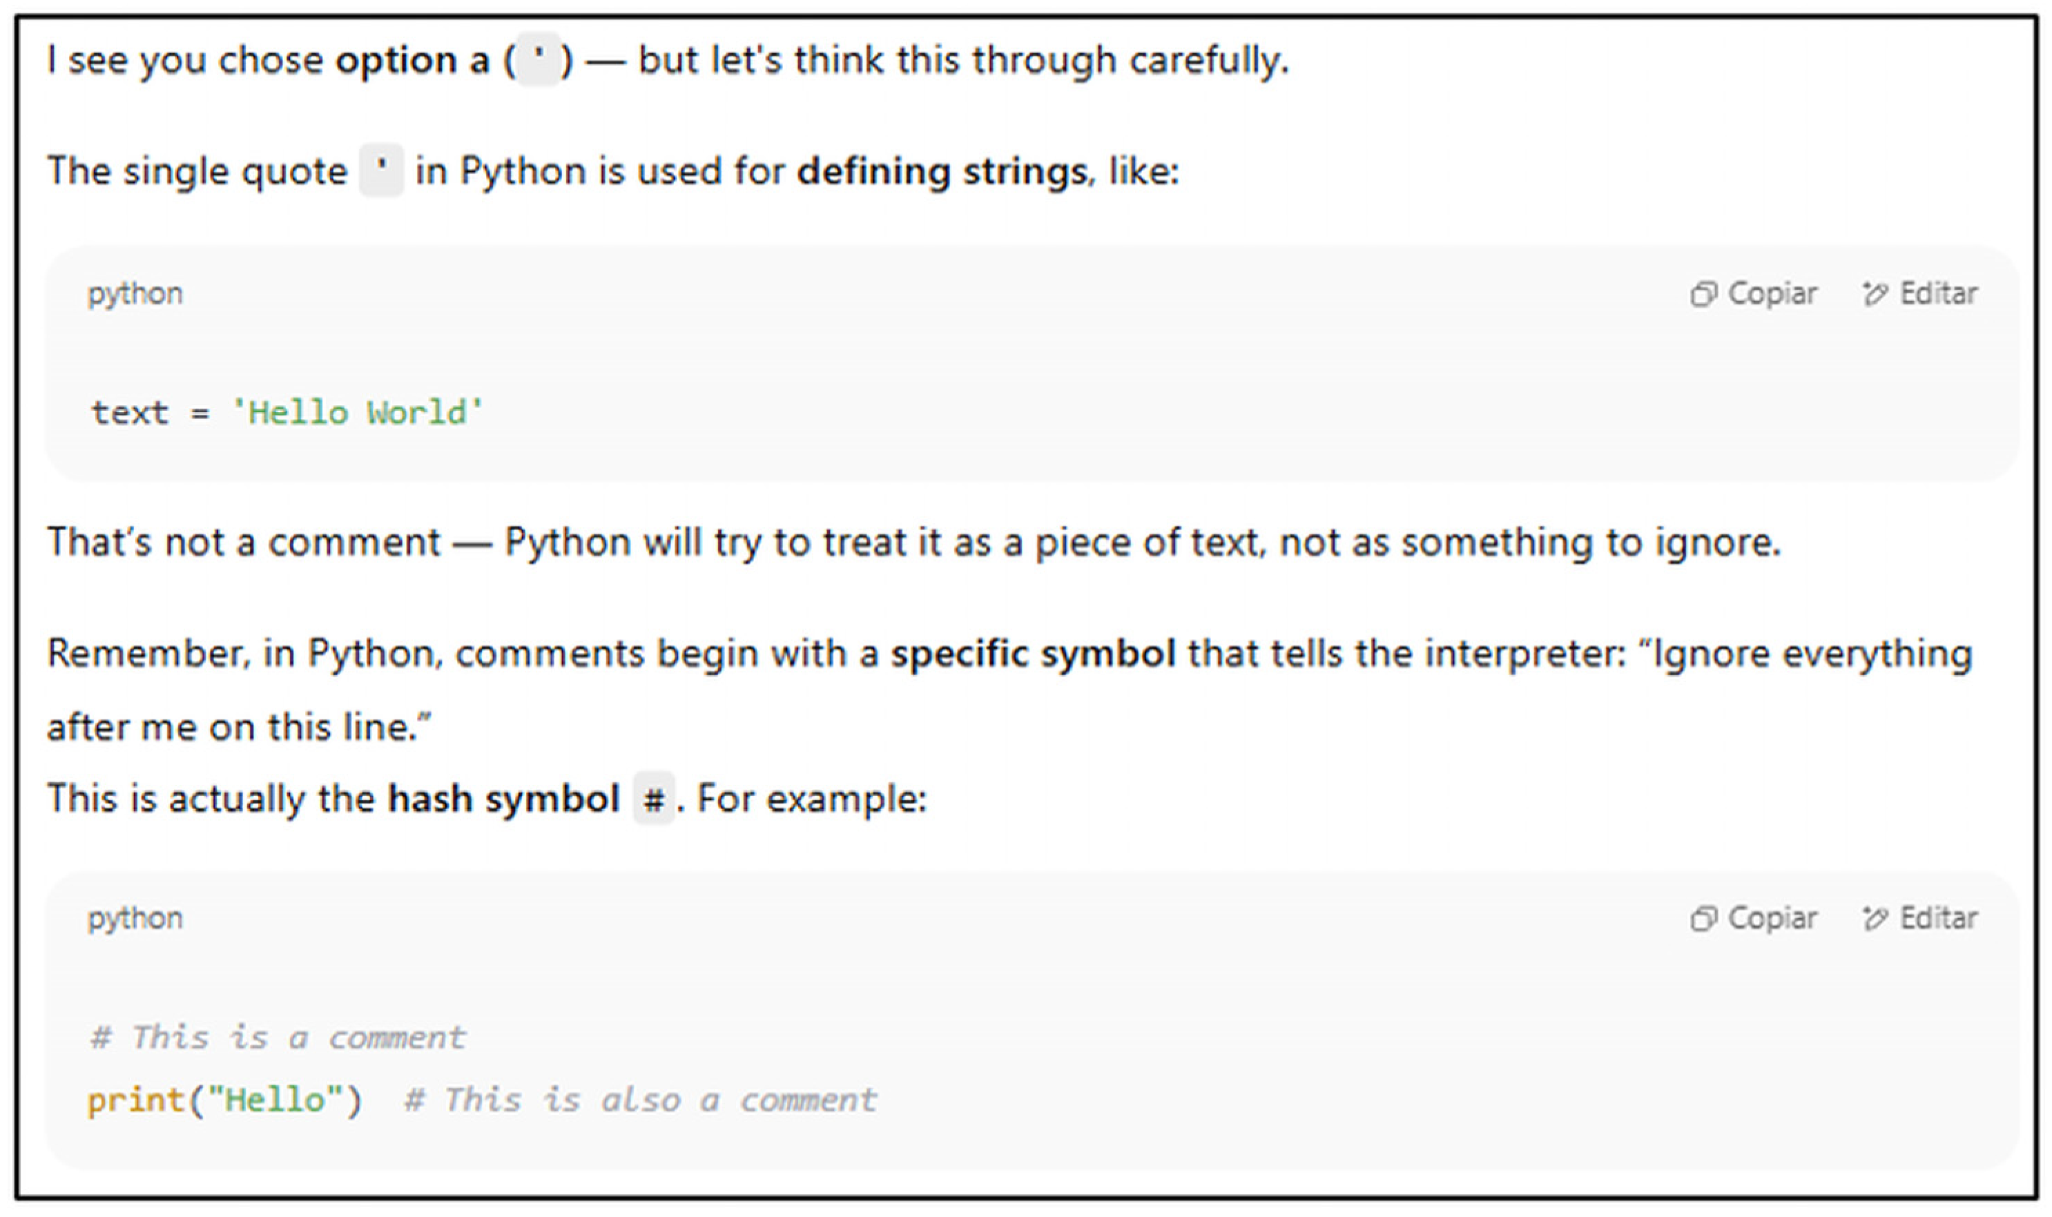Click the python language label of the second code block

tap(135, 919)
